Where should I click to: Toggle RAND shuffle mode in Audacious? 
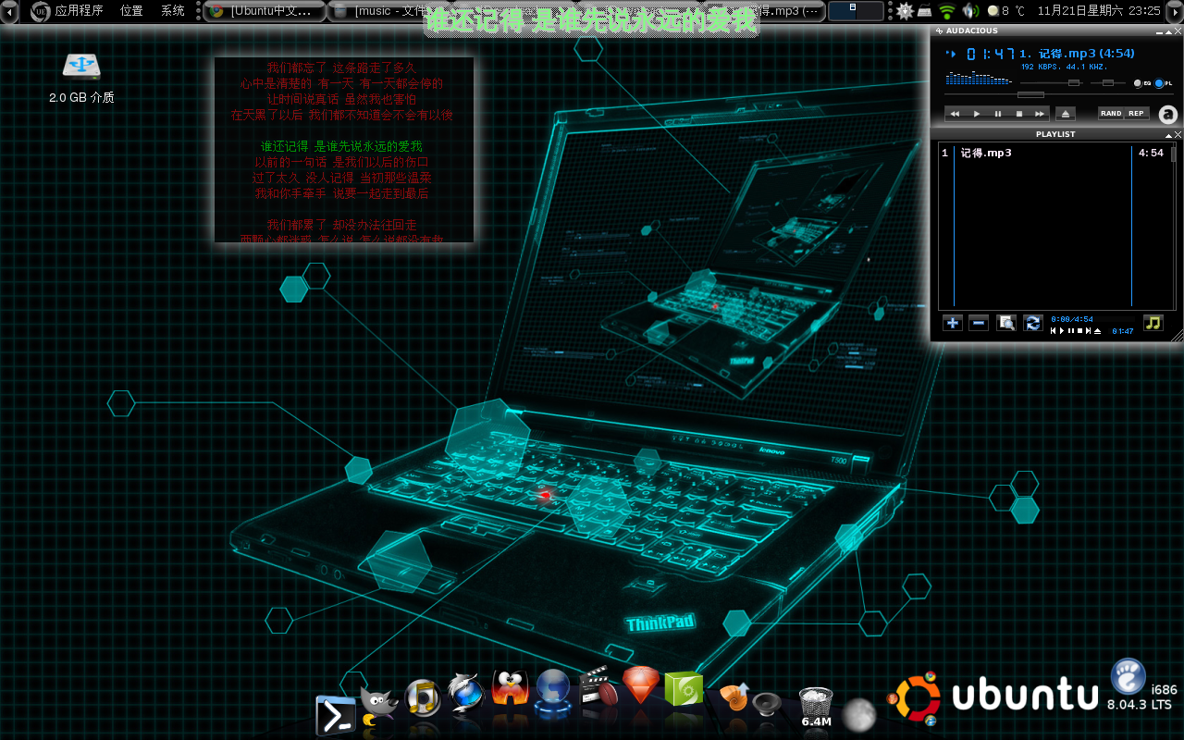1111,113
